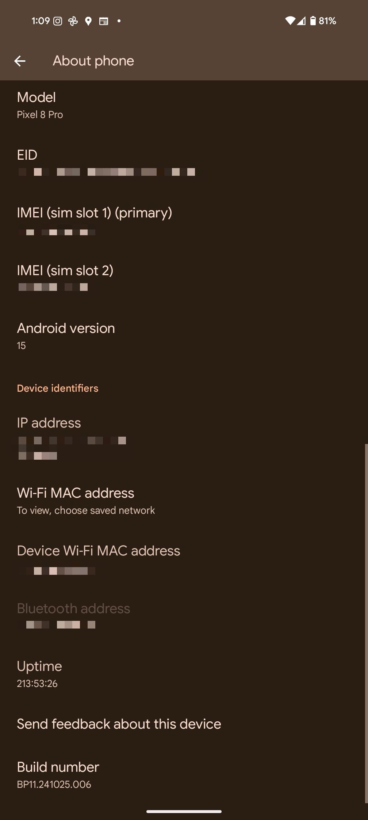Tap Build number BP11.241025.006
This screenshot has width=368, height=820.
[184, 775]
